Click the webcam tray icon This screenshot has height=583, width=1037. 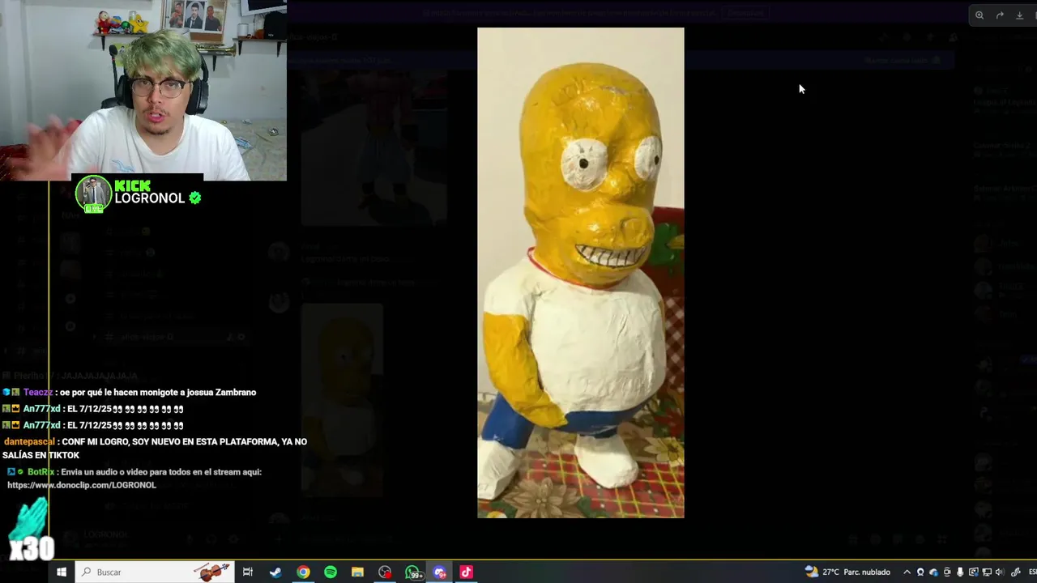[920, 572]
